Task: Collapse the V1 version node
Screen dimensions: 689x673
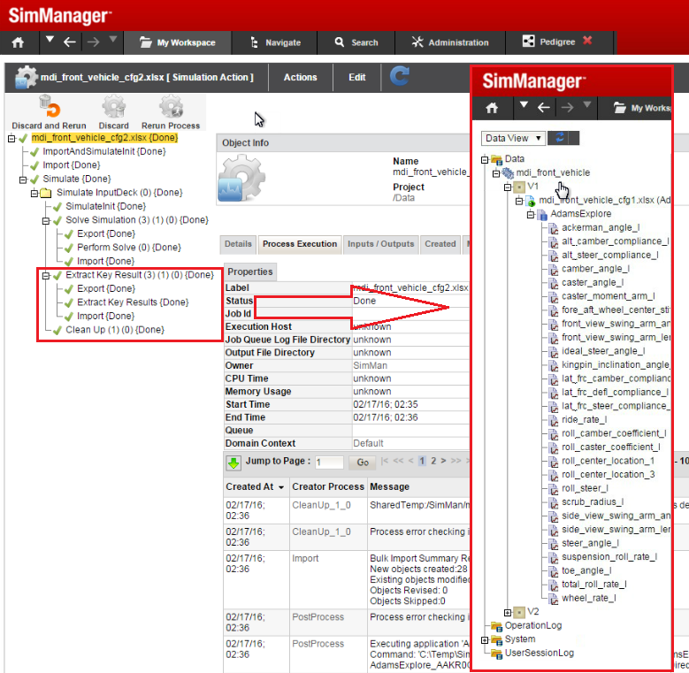Action: (x=507, y=187)
